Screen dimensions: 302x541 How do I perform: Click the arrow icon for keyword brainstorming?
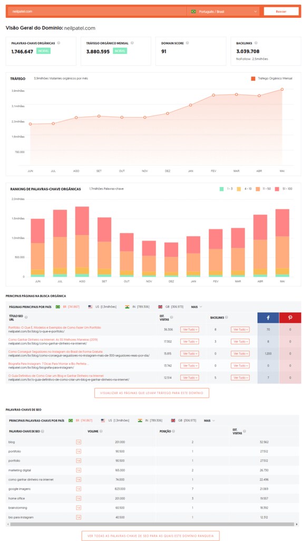(79, 508)
